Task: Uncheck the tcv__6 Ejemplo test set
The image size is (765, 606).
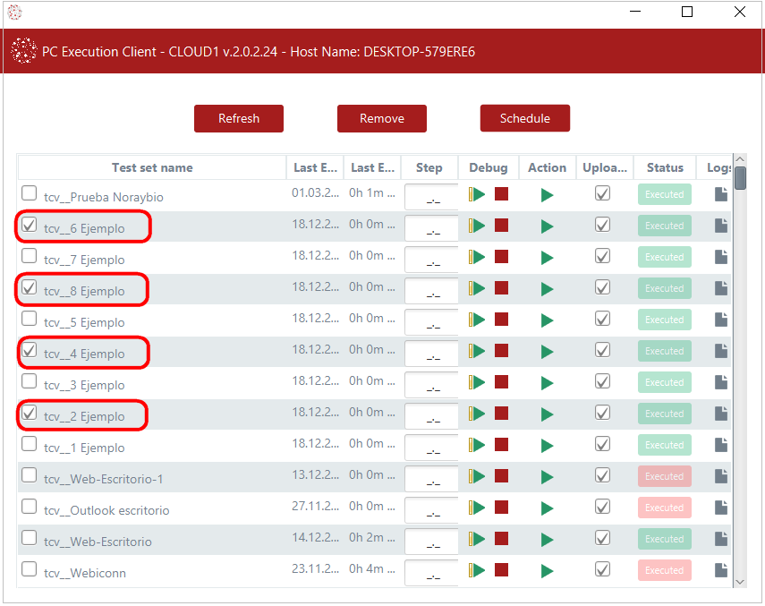Action: pos(30,226)
